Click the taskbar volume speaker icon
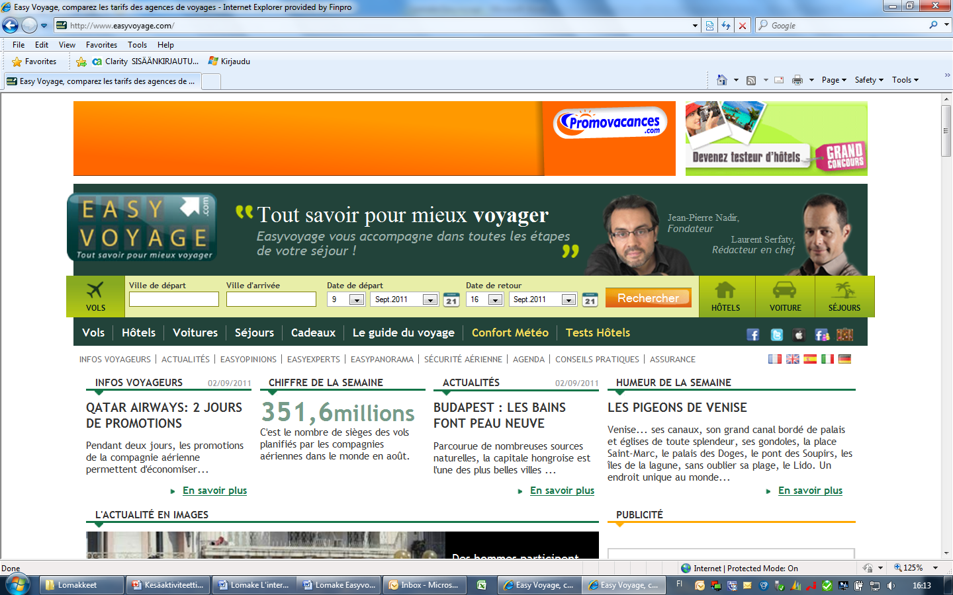 [891, 585]
